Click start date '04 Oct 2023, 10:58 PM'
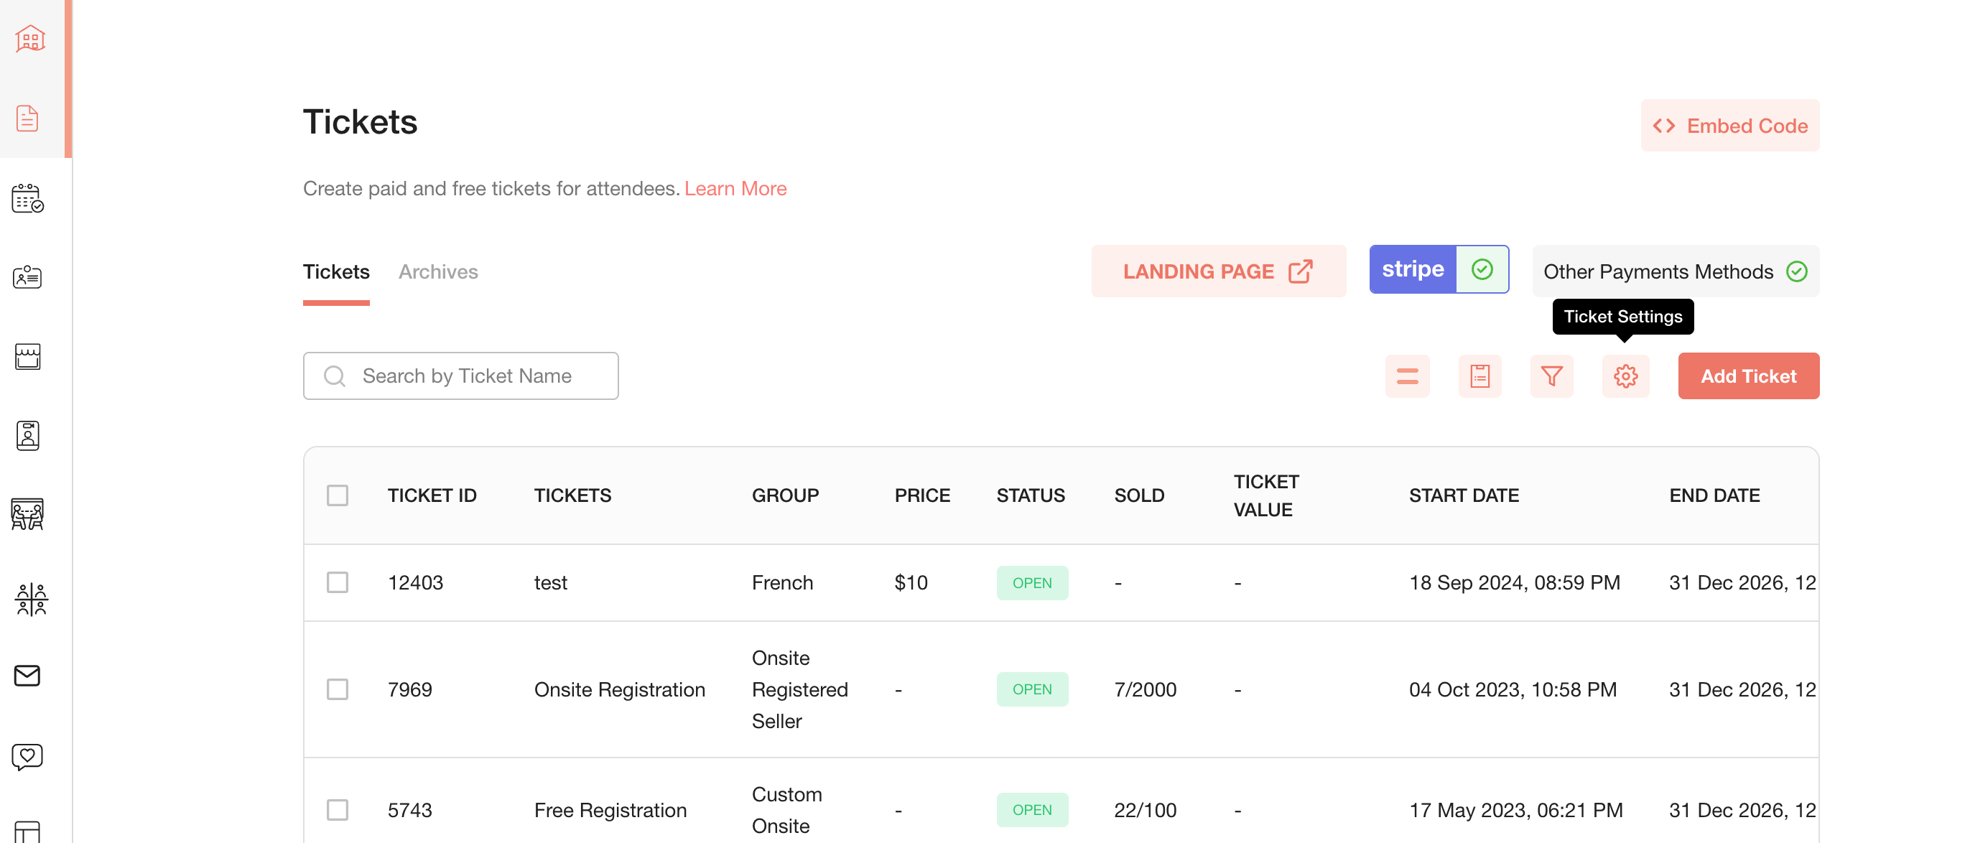The width and height of the screenshot is (1965, 843). coord(1513,689)
